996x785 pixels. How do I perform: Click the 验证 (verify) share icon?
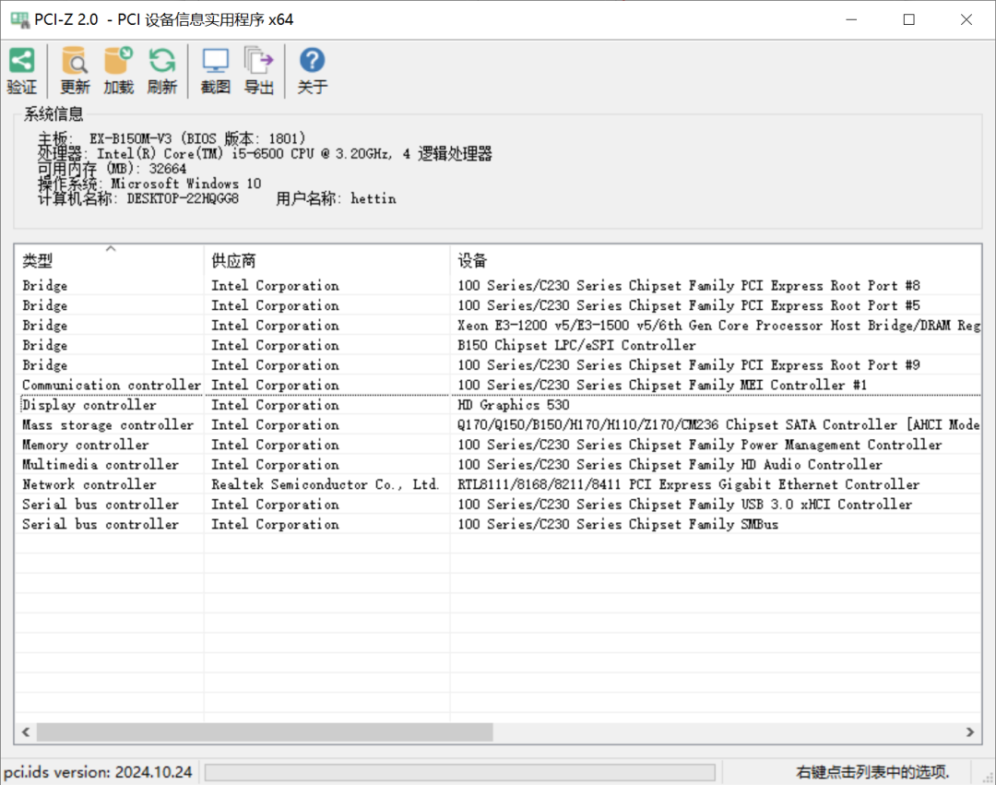pos(21,61)
